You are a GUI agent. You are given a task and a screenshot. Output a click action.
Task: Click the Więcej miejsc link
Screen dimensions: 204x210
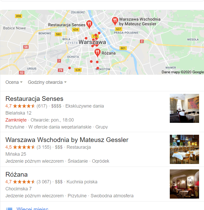[x=32, y=208]
